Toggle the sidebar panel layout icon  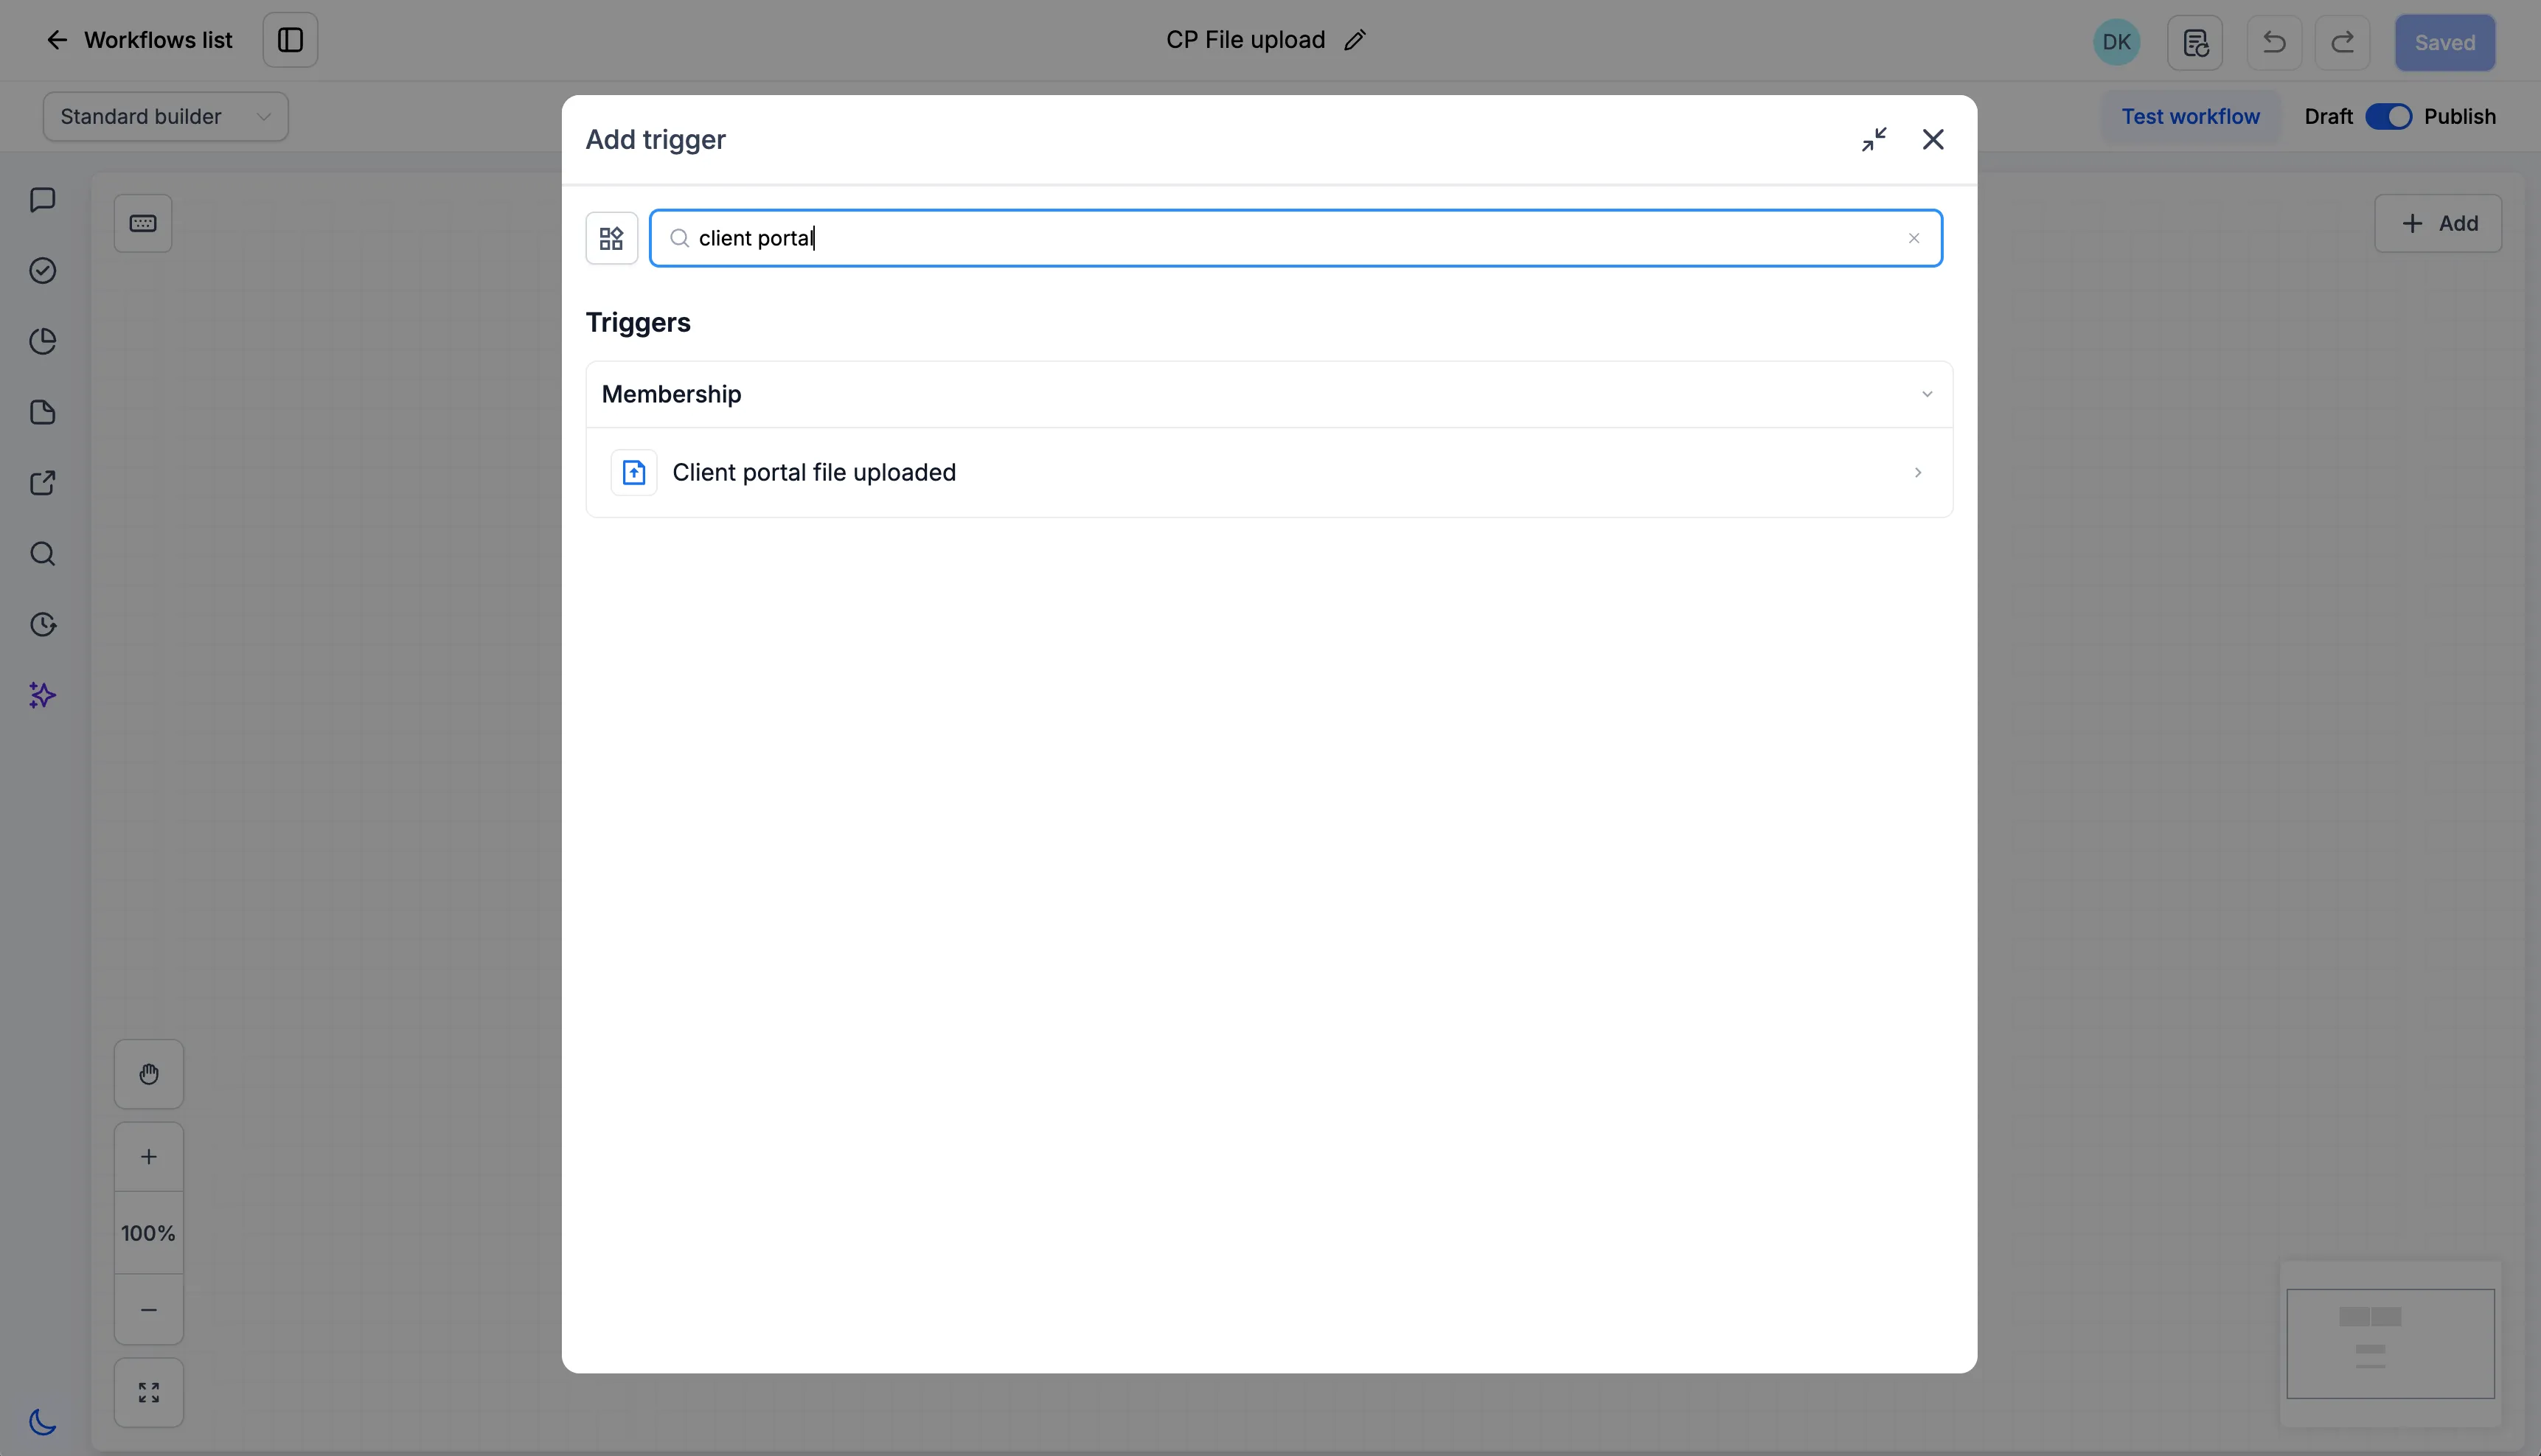(x=290, y=40)
